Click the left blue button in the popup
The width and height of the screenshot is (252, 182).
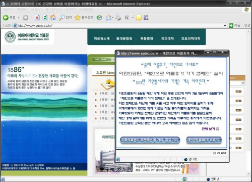[x=150, y=140]
